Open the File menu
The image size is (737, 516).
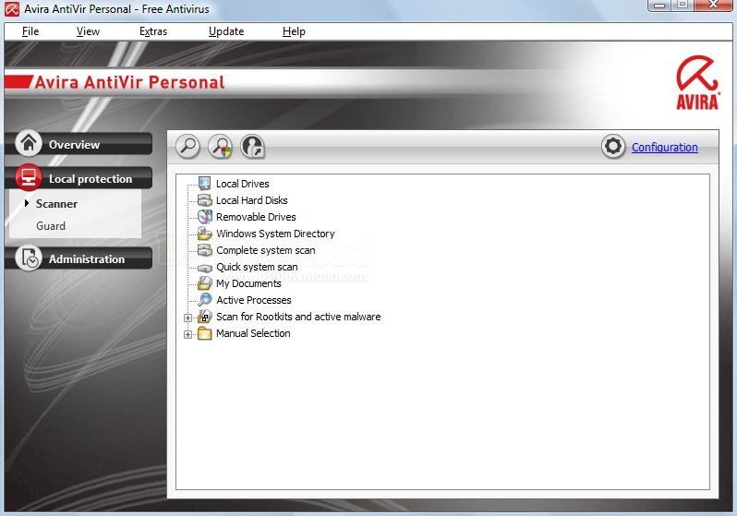(x=30, y=31)
